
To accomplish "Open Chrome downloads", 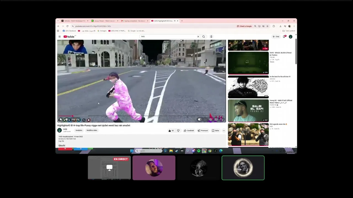I will coord(280,26).
